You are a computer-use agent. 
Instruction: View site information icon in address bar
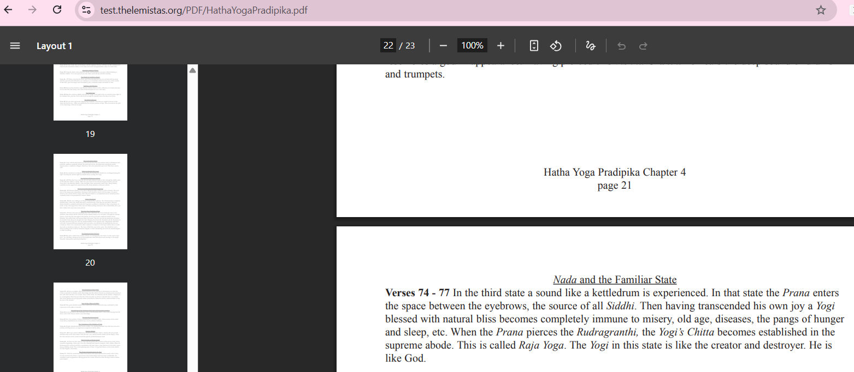point(86,10)
